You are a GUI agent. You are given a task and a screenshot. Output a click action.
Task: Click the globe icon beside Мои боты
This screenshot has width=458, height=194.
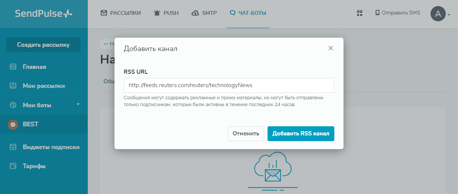[x=13, y=105]
